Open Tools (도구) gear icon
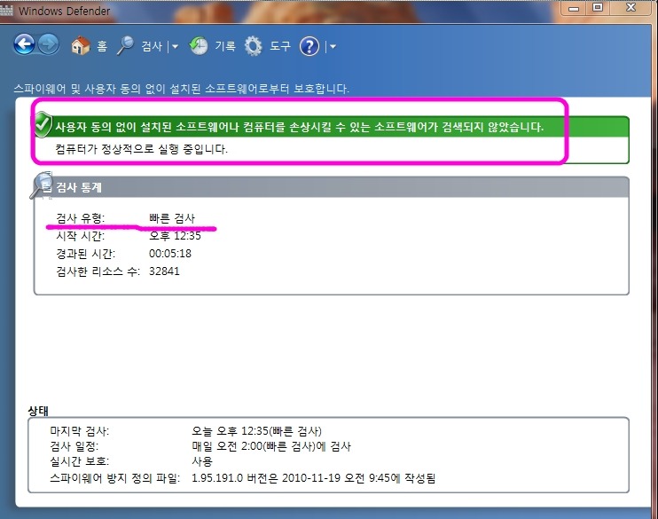This screenshot has width=658, height=519. (x=254, y=45)
